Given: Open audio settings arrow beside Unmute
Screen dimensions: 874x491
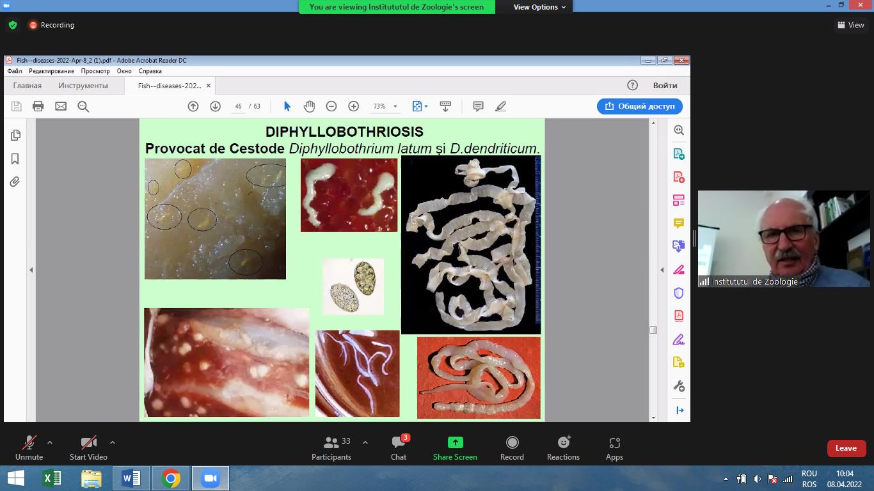Looking at the screenshot, I should pos(50,442).
